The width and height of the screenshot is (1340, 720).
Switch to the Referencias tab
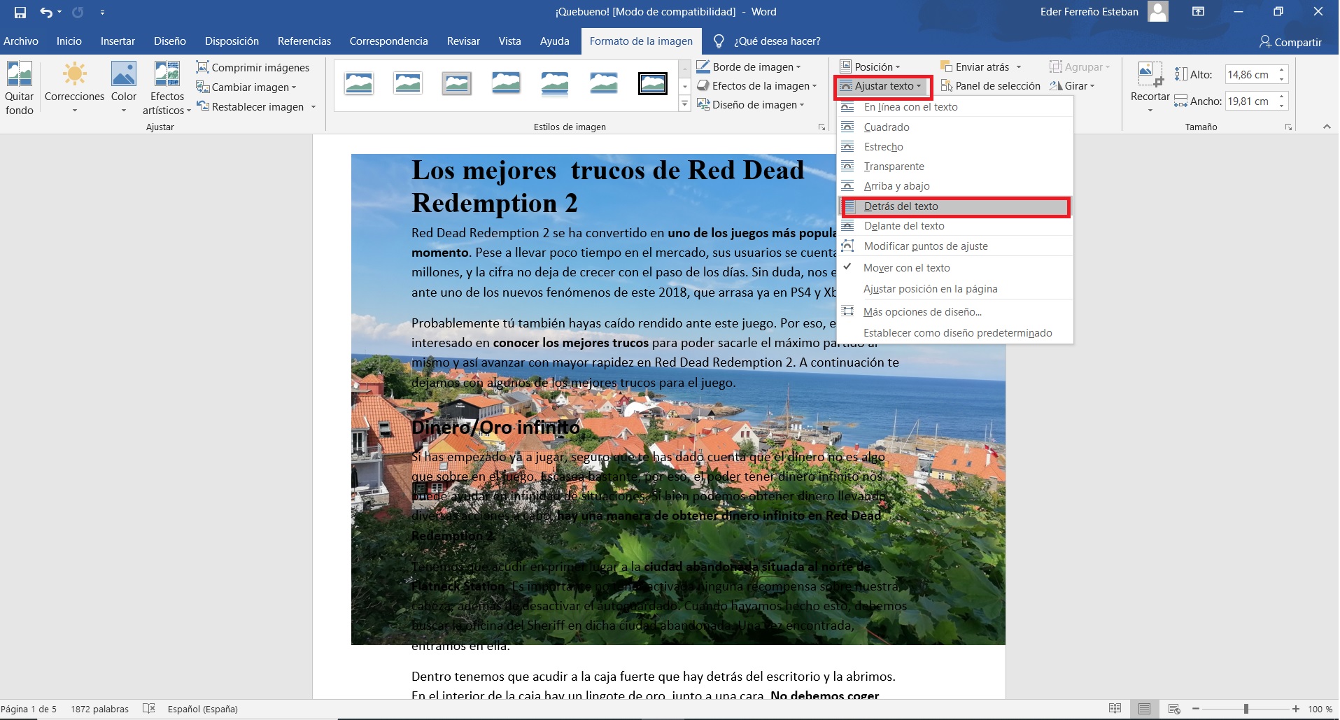point(304,41)
